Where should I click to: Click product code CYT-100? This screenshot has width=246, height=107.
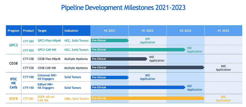[28, 77]
